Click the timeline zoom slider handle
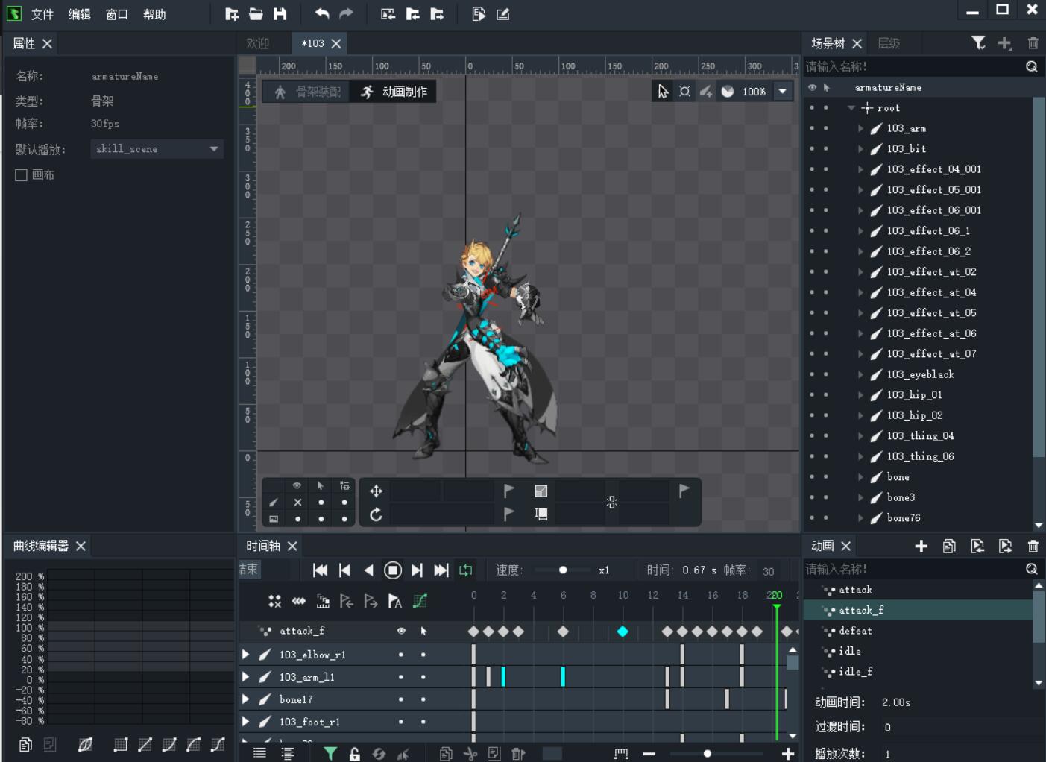Image resolution: width=1046 pixels, height=762 pixels. pyautogui.click(x=708, y=754)
